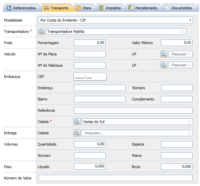The height and width of the screenshot is (186, 200).
Task: Click the Placa UF Pesquisar field
Action: coord(180,54)
